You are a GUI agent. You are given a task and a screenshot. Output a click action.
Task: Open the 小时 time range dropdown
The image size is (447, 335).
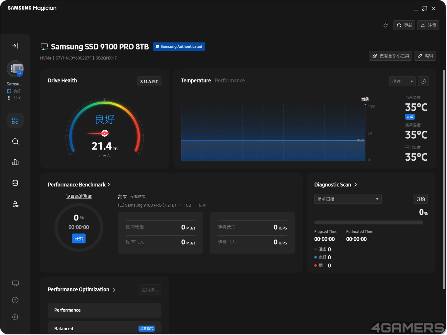(x=403, y=81)
